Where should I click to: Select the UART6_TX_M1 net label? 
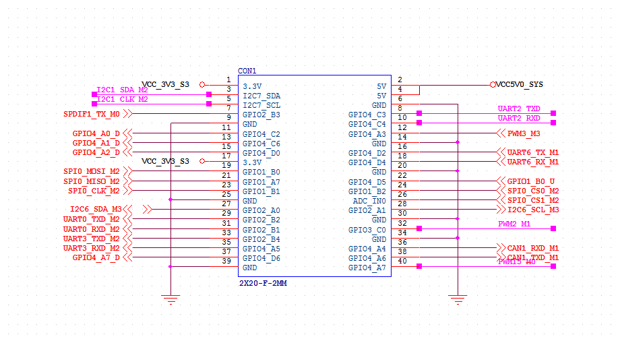pyautogui.click(x=533, y=153)
